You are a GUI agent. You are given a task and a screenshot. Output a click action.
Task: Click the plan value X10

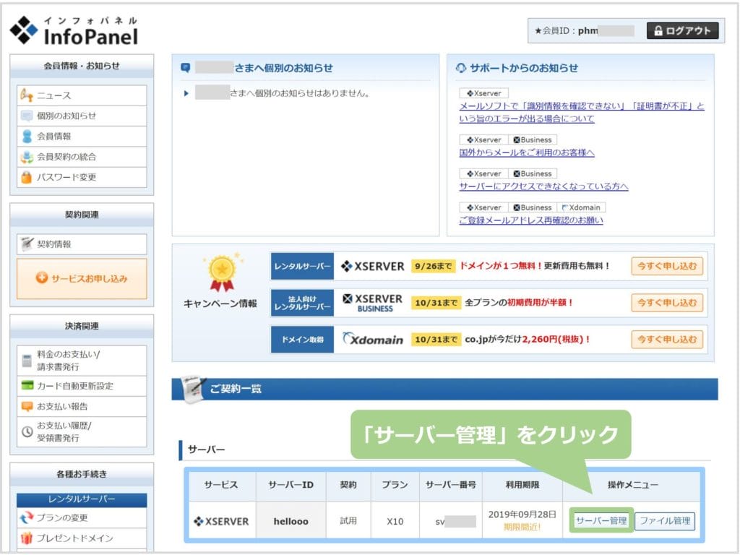click(395, 522)
